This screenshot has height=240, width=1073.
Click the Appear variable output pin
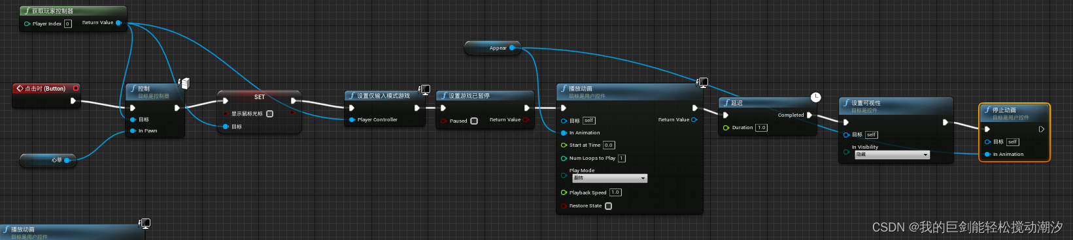pyautogui.click(x=512, y=48)
